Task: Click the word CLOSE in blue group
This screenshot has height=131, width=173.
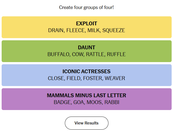Action: point(56,78)
